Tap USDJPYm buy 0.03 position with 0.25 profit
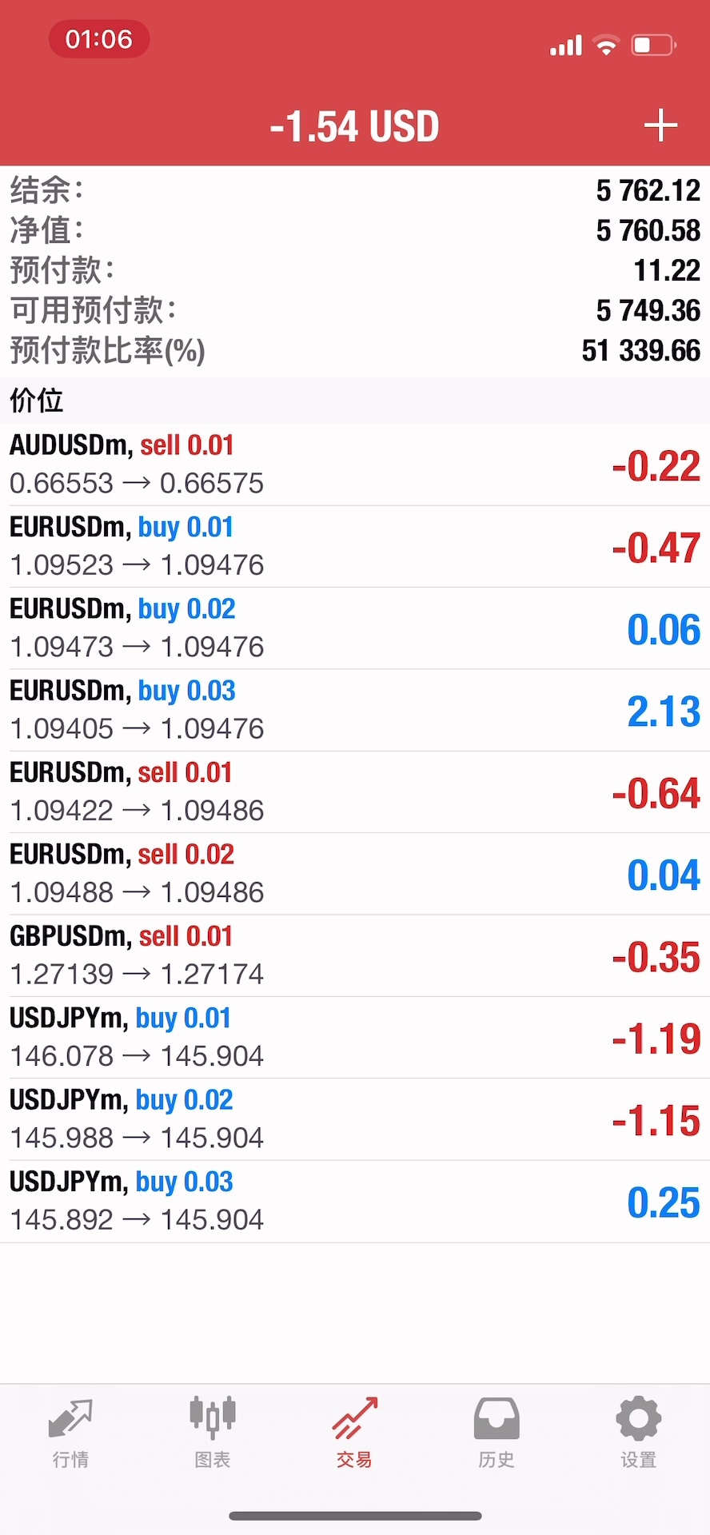The height and width of the screenshot is (1535, 710). tap(354, 1201)
